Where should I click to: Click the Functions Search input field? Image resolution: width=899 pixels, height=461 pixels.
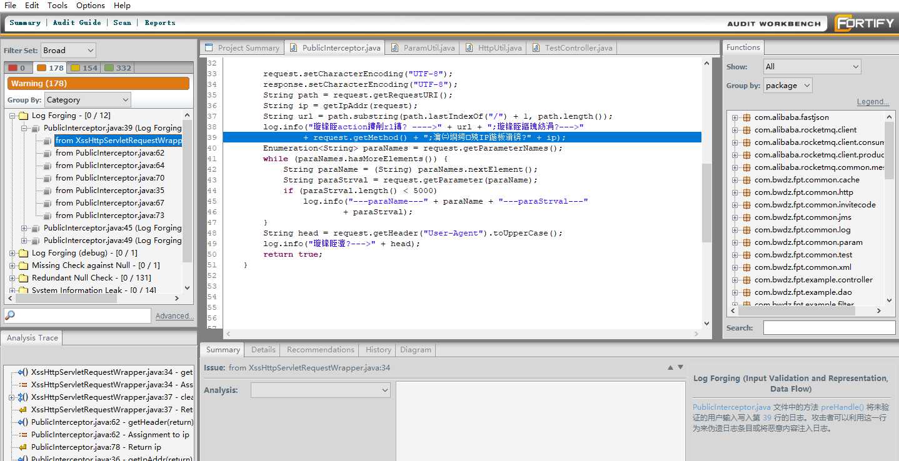click(x=829, y=327)
